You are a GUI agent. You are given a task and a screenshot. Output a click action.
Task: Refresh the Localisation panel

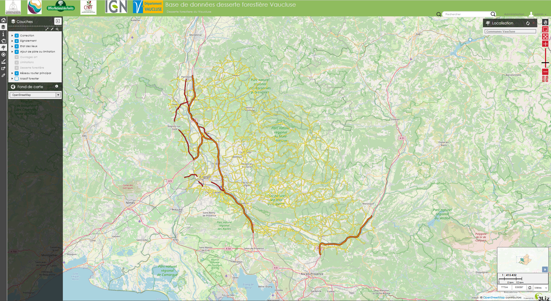click(x=528, y=23)
